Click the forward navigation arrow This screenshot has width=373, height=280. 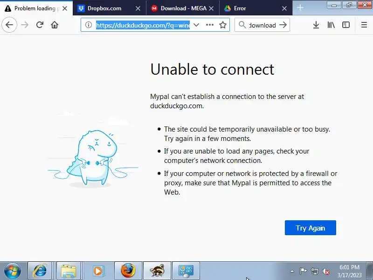(25, 25)
